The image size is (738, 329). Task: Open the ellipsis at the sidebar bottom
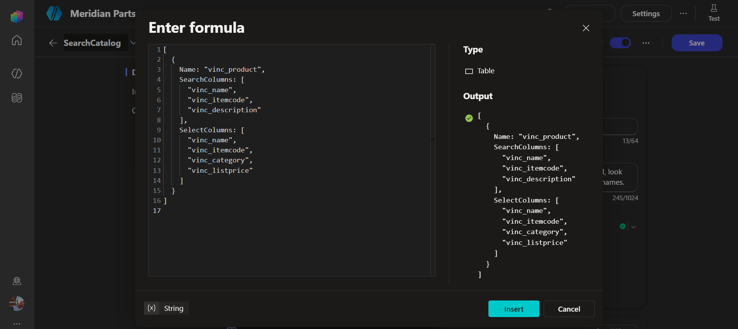[x=17, y=324]
